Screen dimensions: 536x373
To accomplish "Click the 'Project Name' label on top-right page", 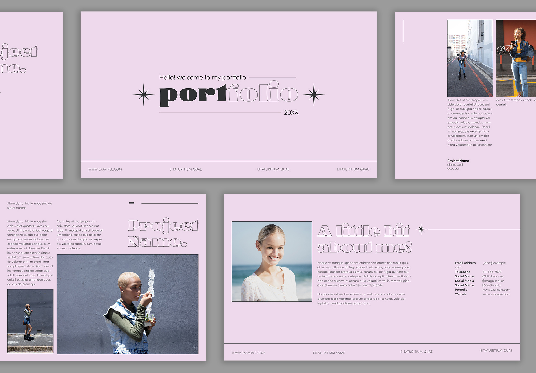I will [x=458, y=161].
